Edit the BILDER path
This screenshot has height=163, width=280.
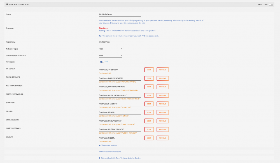click(149, 138)
